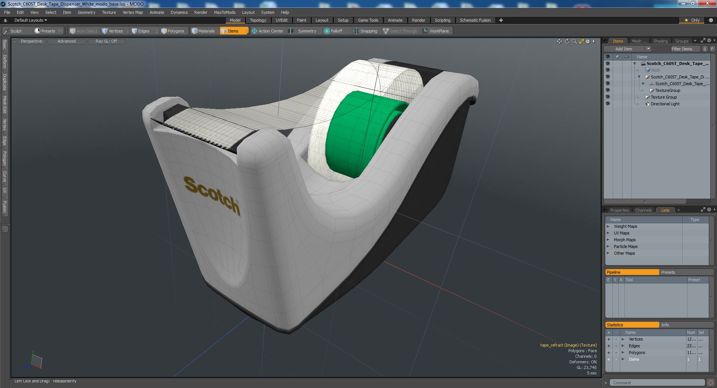Click the Add Item button
The image size is (717, 388).
click(x=624, y=49)
